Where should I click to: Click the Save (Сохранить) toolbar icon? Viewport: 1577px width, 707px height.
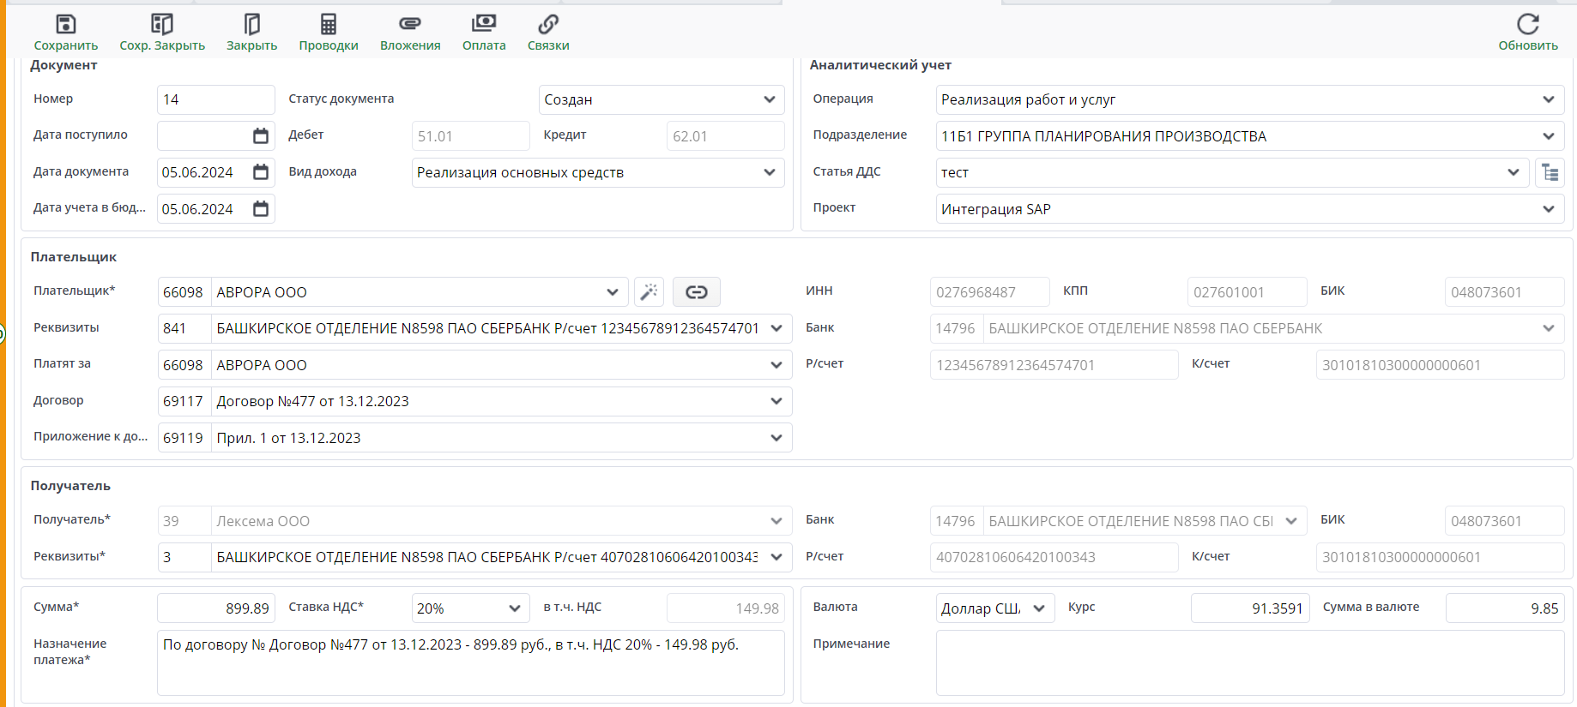coord(65,25)
